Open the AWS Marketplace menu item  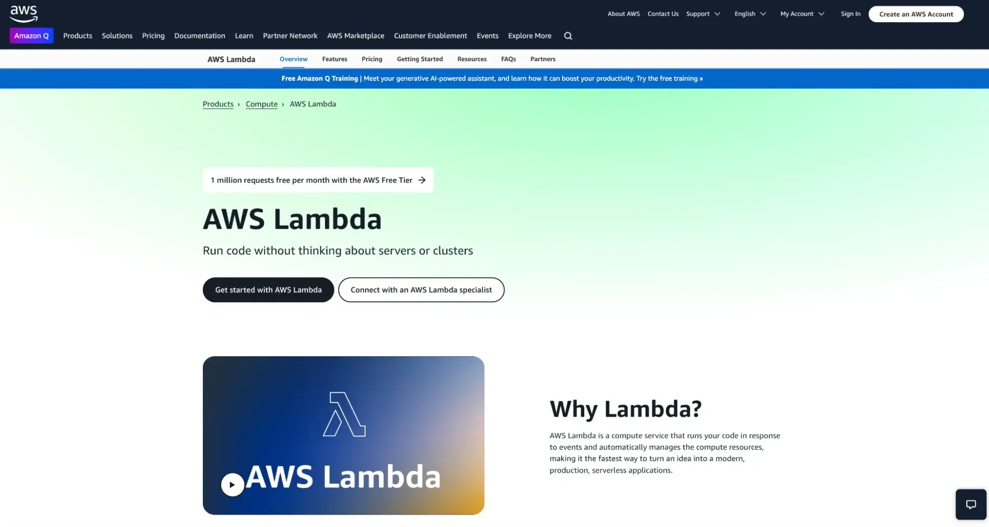355,36
